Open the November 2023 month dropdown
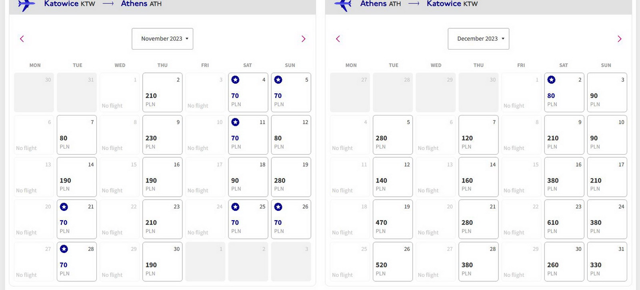 click(x=162, y=39)
